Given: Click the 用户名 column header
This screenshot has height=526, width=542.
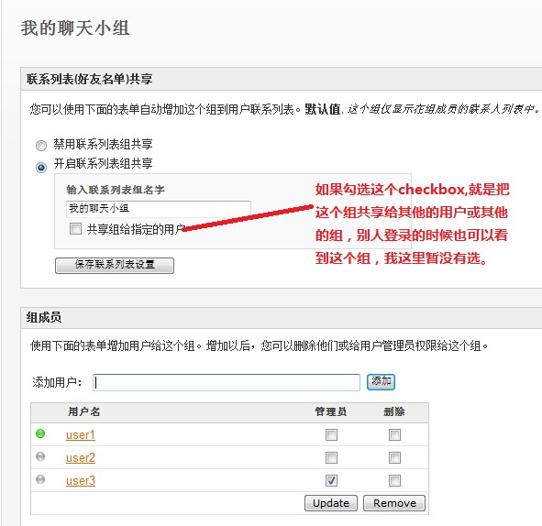Looking at the screenshot, I should coord(84,411).
